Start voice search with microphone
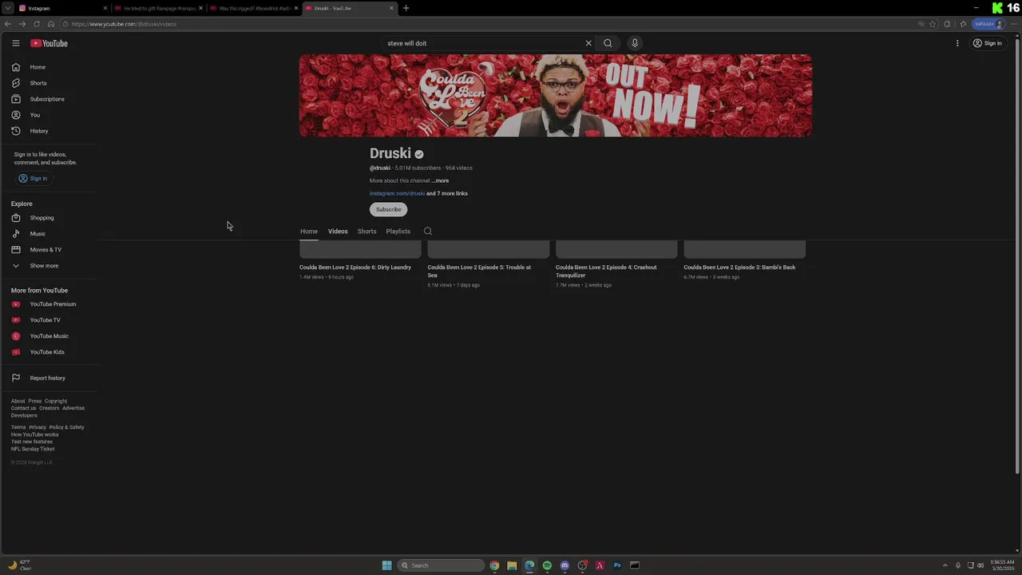This screenshot has width=1022, height=575. click(635, 43)
